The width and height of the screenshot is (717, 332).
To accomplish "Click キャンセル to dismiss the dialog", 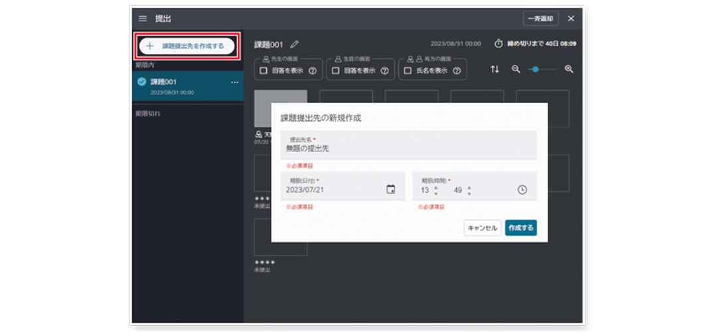I will (x=483, y=227).
